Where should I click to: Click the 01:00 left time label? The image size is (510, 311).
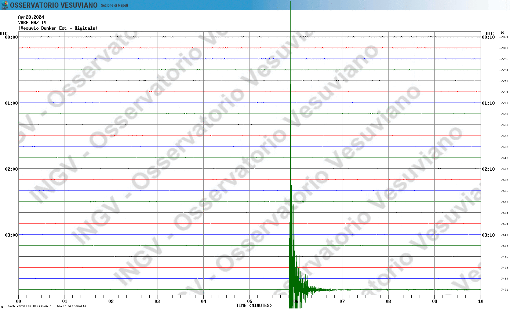click(11, 103)
